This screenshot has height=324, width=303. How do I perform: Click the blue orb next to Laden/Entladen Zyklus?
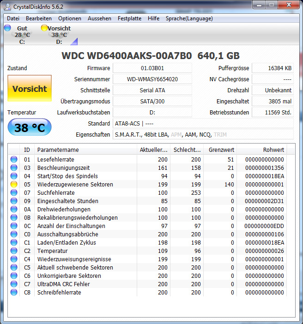[14, 242]
